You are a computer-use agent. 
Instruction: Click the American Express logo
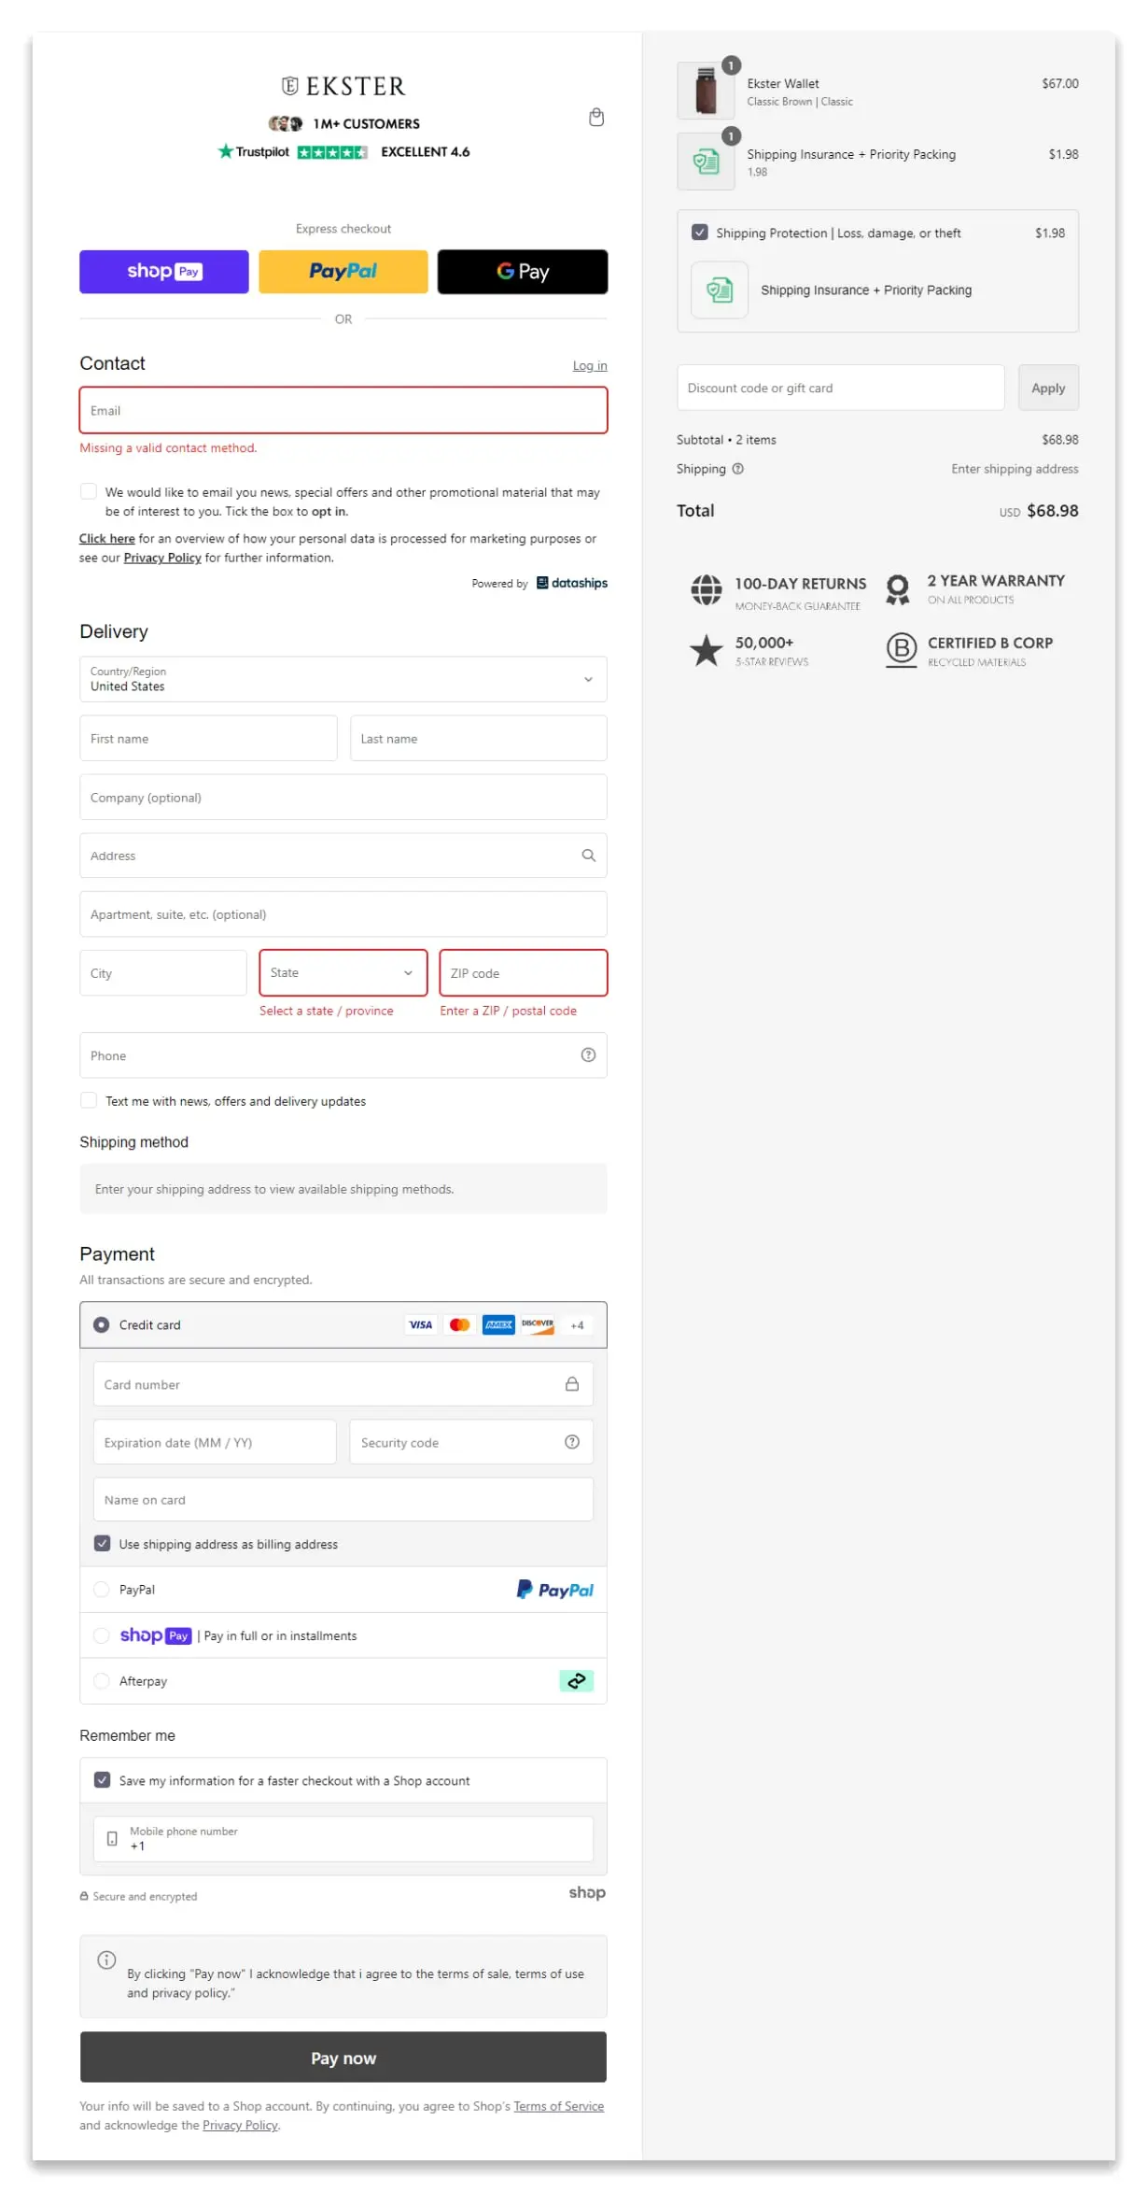point(498,1324)
